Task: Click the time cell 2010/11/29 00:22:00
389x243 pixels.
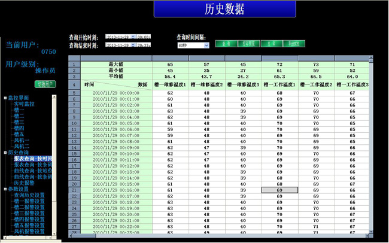Action: tap(116, 227)
